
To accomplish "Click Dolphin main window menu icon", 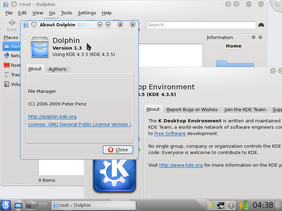I will [6, 5].
